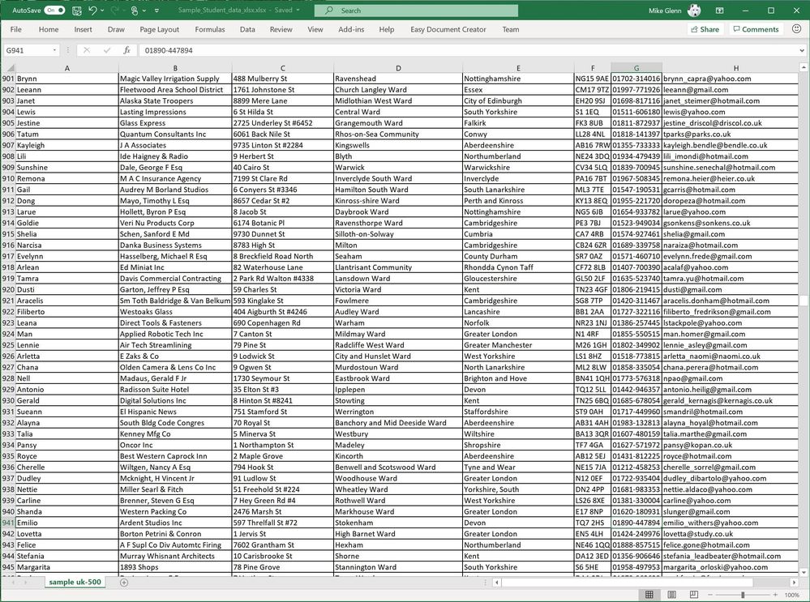Image resolution: width=810 pixels, height=602 pixels.
Task: Expand the formula bar chevron
Action: (x=802, y=50)
